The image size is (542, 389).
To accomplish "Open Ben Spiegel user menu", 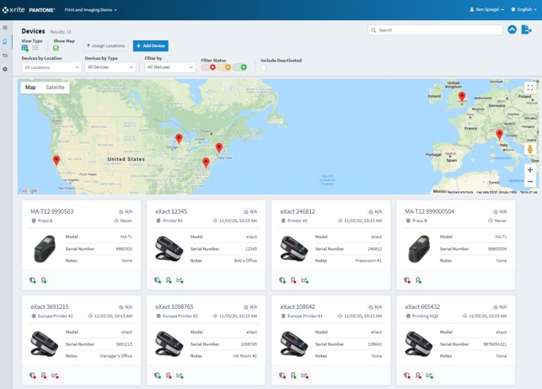I will tap(486, 9).
